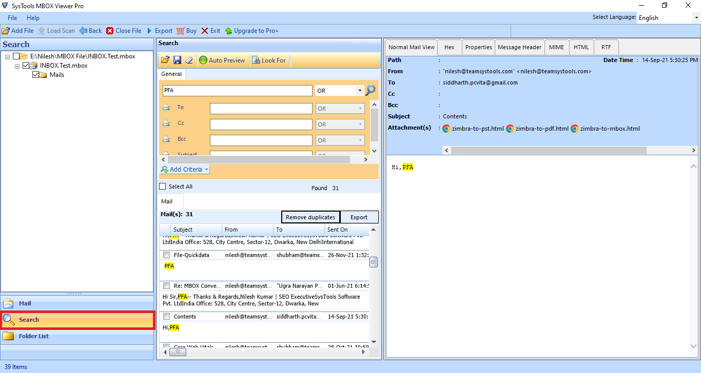
Task: Click the Export button above mail list
Action: click(359, 217)
